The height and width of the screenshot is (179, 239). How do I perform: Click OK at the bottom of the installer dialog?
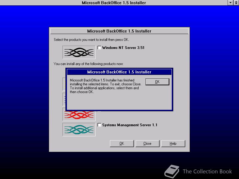click(x=122, y=143)
